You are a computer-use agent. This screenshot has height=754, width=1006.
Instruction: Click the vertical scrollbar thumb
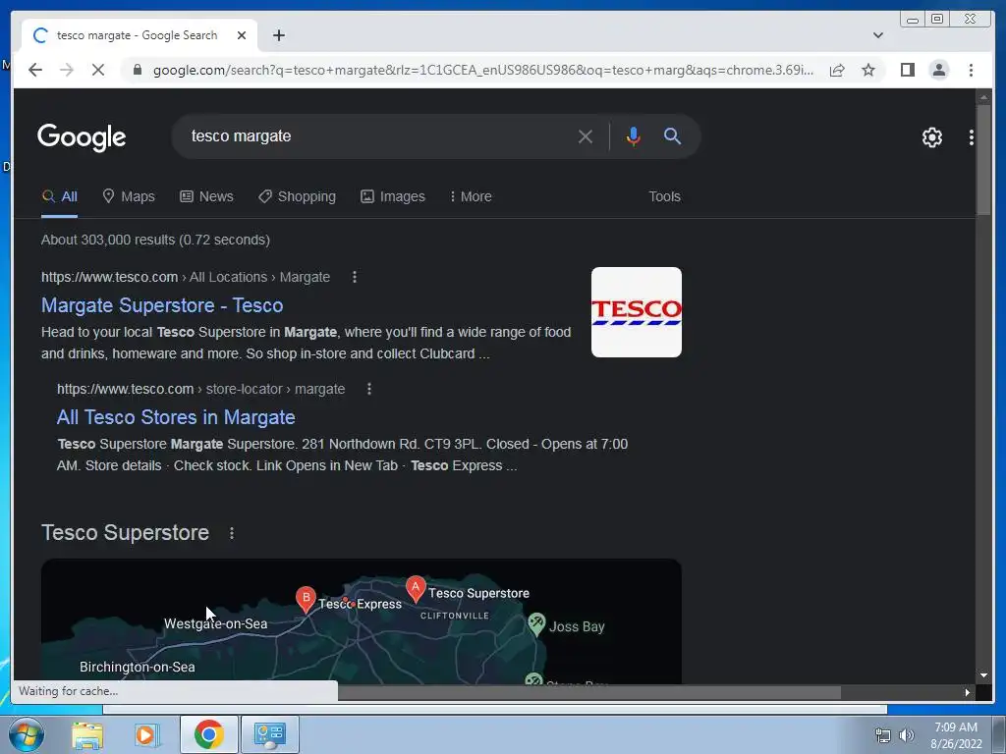tap(983, 160)
